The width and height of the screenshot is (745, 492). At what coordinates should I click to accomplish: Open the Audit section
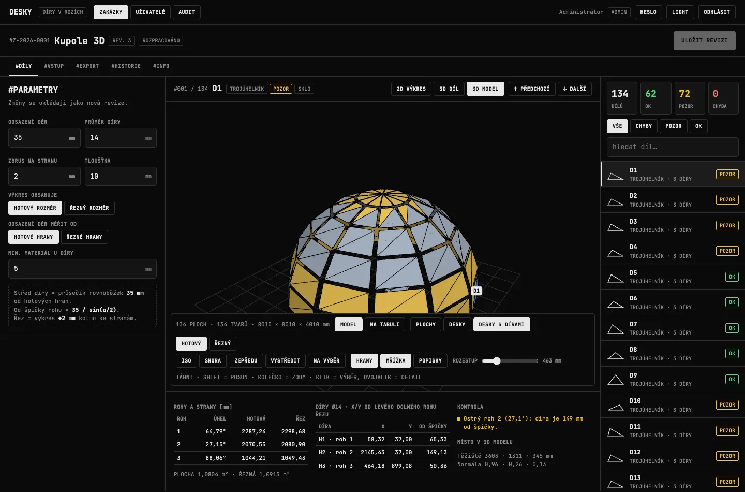187,12
